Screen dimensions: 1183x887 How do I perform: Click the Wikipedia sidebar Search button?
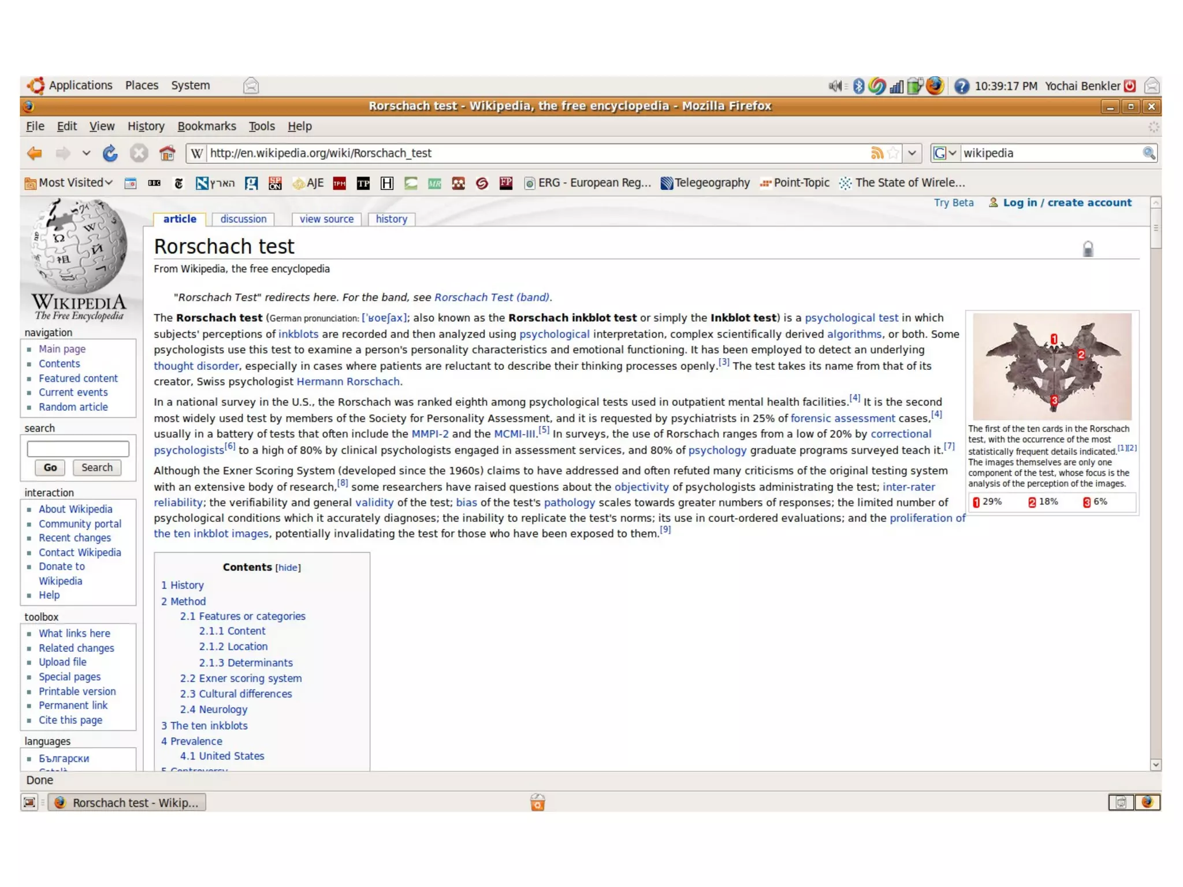point(96,467)
